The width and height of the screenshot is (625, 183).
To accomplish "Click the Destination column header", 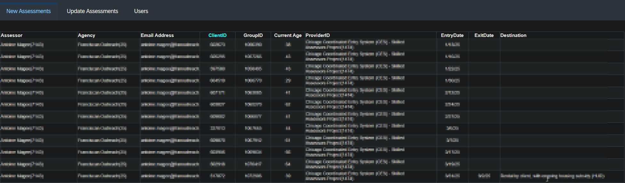I will (513, 35).
